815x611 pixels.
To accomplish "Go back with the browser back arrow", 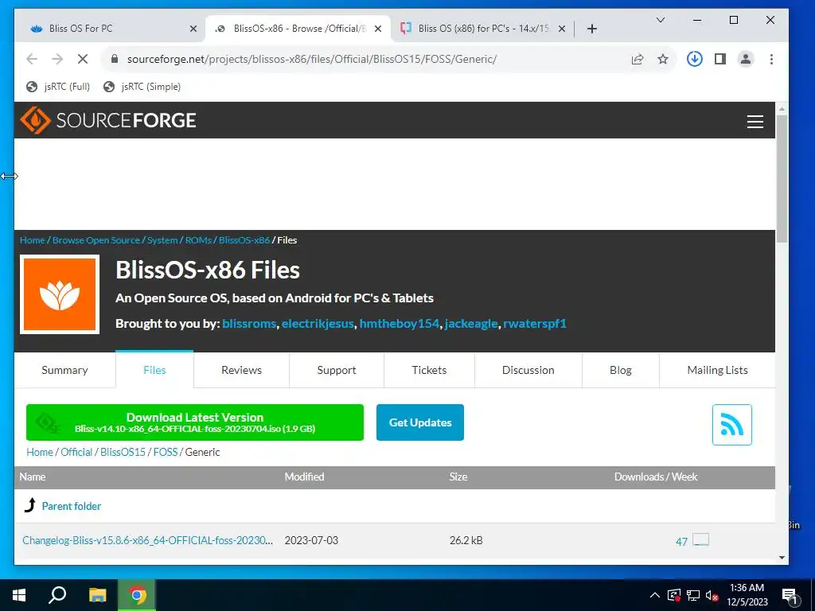I will pyautogui.click(x=32, y=59).
